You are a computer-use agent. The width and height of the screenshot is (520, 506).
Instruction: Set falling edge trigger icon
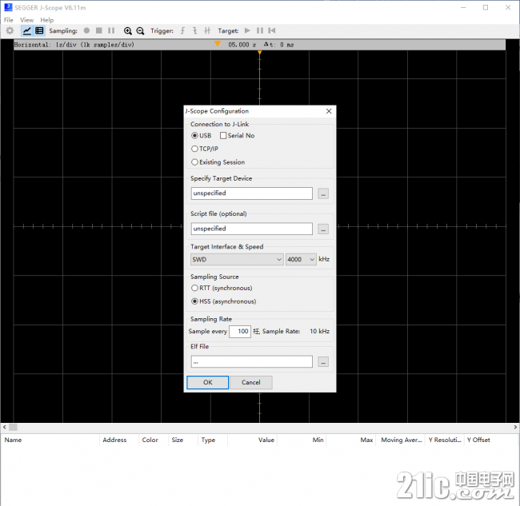(195, 31)
